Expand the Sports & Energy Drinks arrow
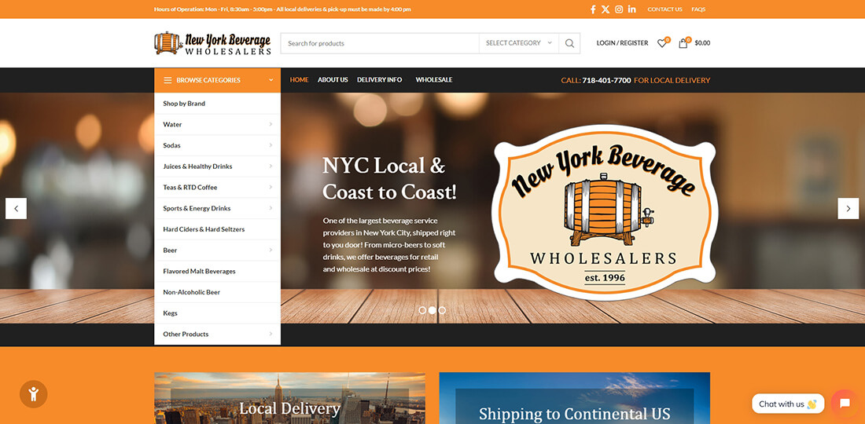The image size is (865, 424). (271, 208)
